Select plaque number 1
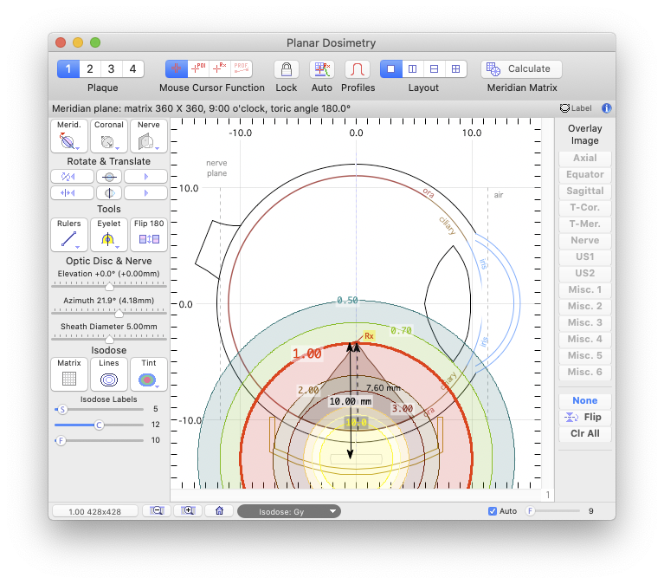The height and width of the screenshot is (584, 664). point(68,68)
